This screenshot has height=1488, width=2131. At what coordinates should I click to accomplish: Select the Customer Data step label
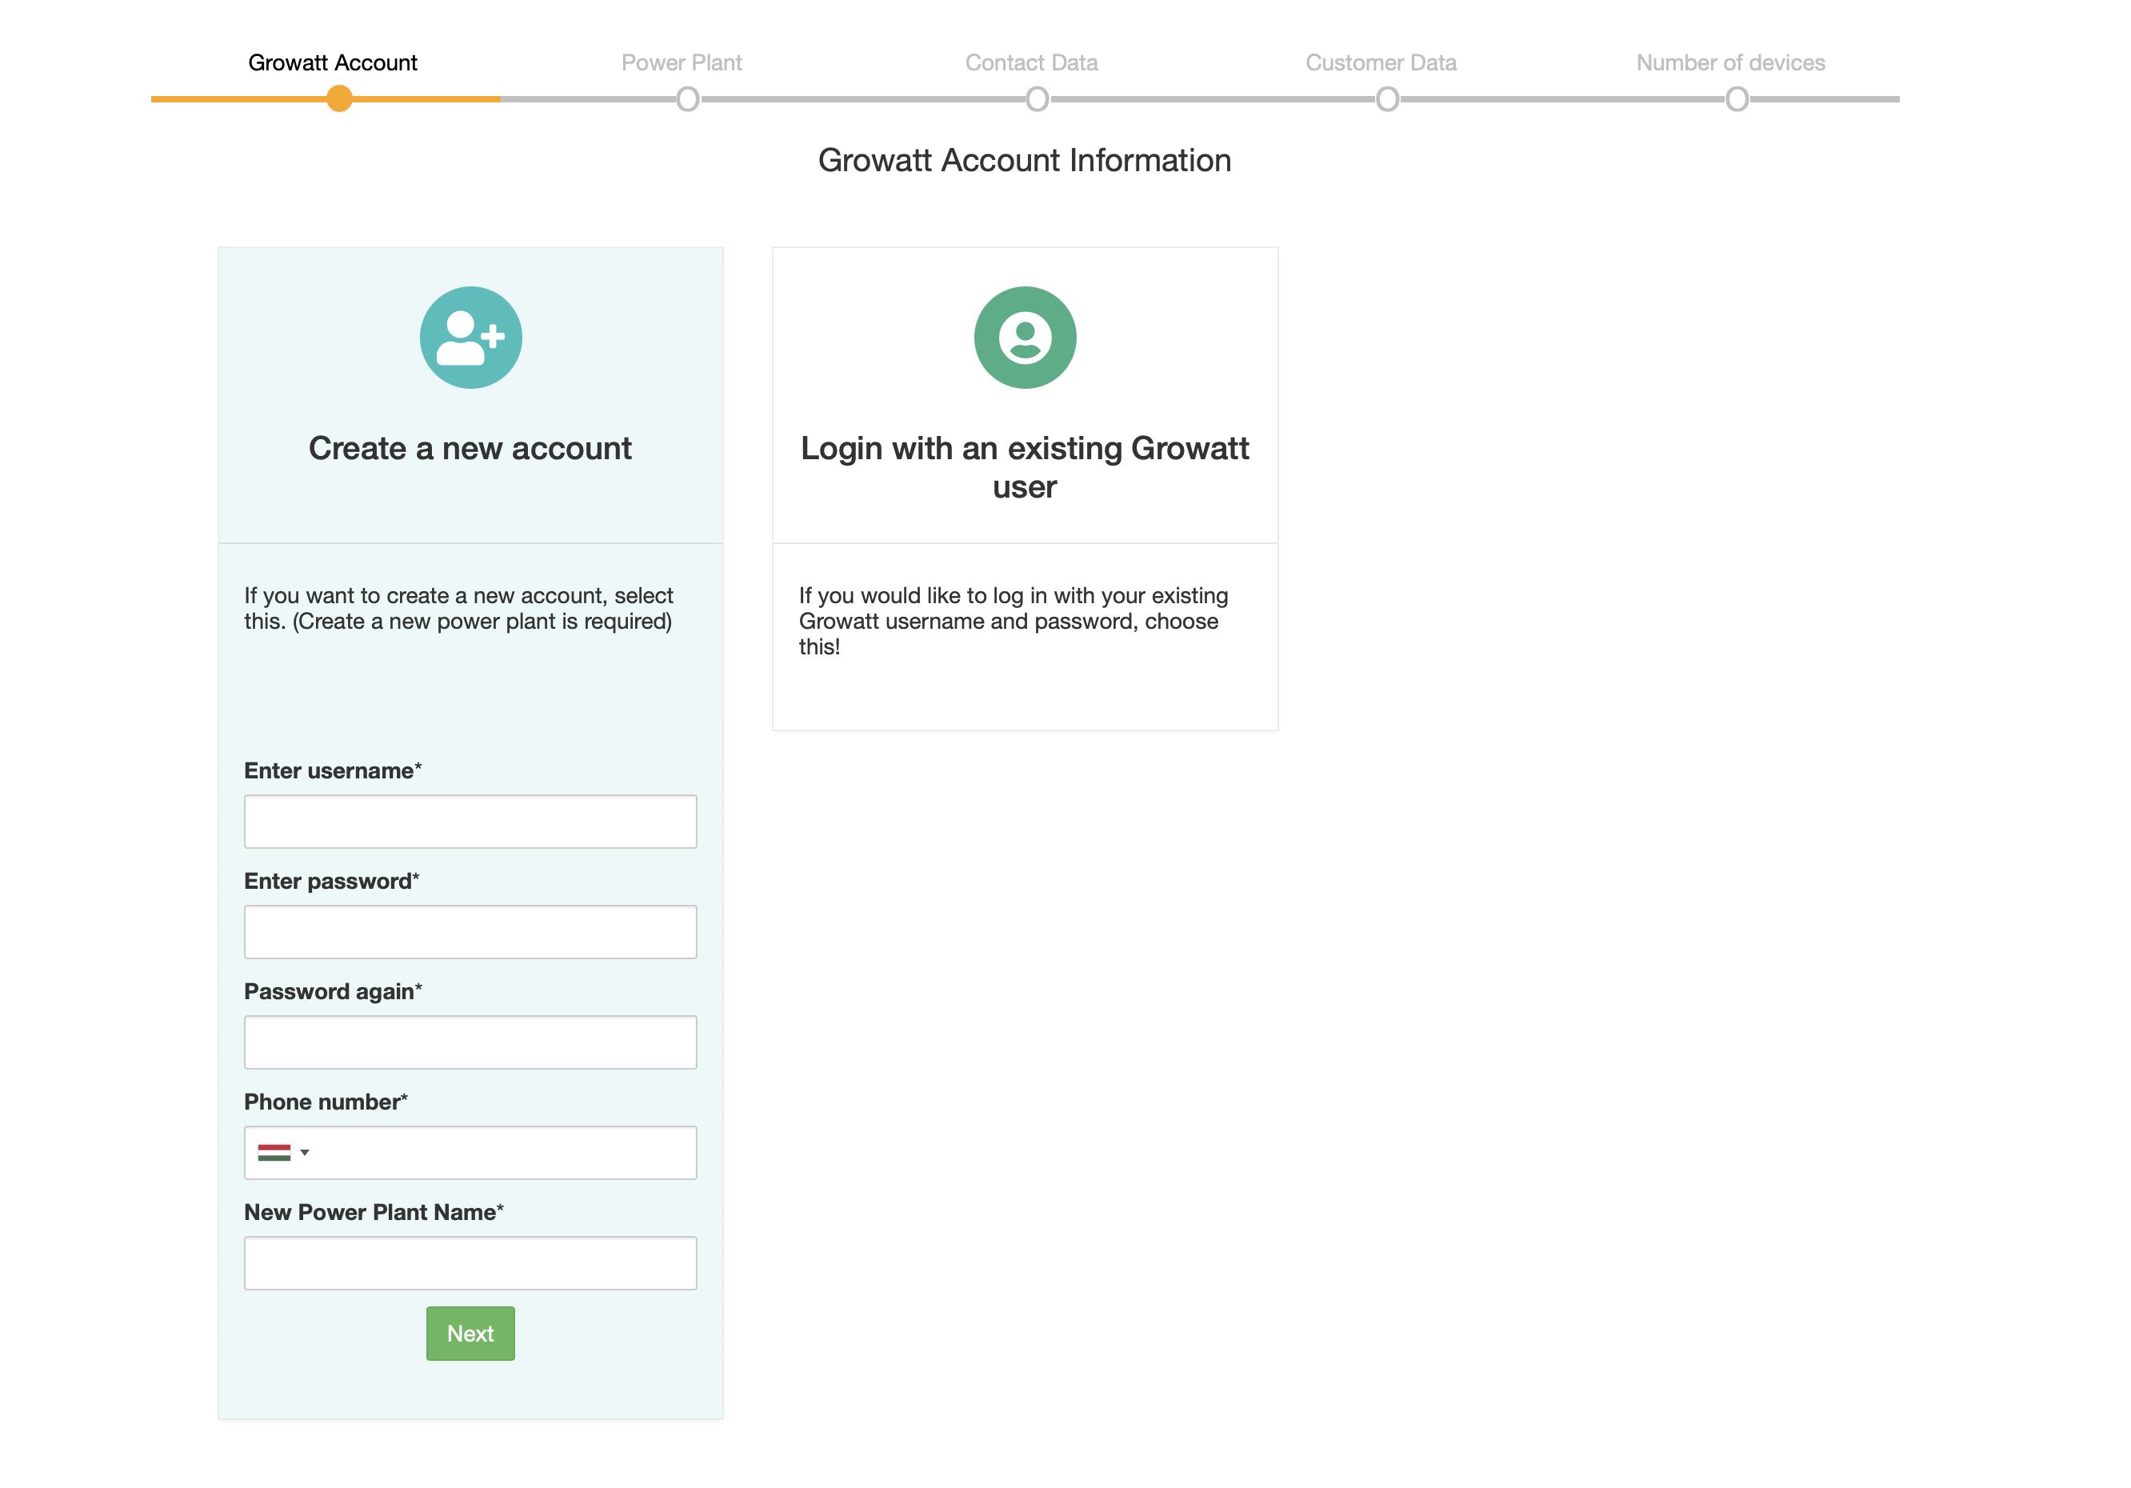coord(1380,62)
